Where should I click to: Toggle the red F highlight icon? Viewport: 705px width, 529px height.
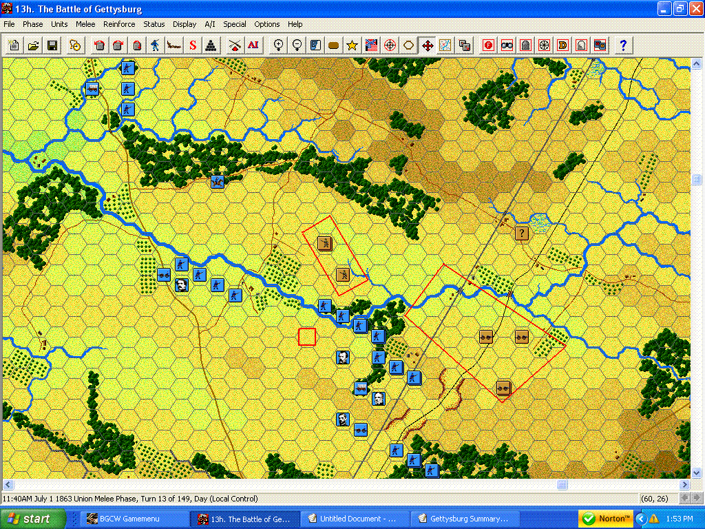[488, 45]
